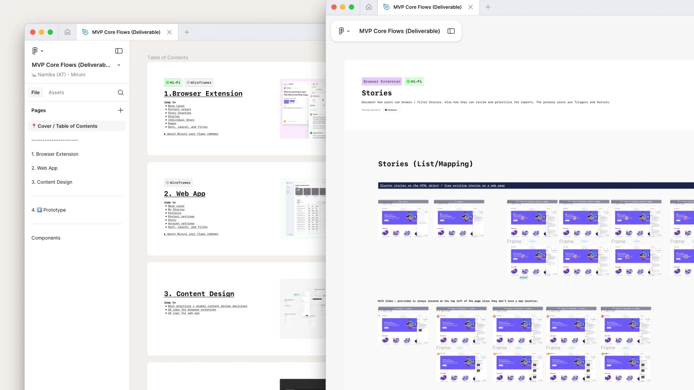
Task: Select the Components page
Action: (46, 238)
